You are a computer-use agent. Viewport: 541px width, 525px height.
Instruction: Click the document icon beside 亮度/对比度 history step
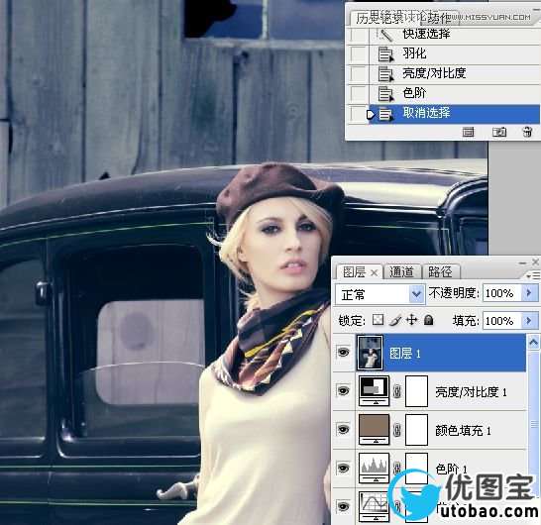[x=385, y=74]
